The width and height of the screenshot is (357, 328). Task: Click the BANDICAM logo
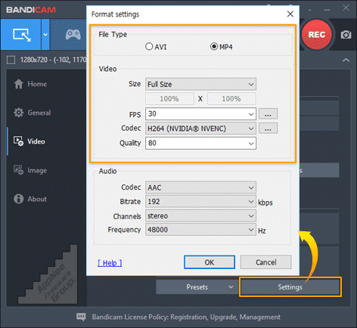point(31,10)
